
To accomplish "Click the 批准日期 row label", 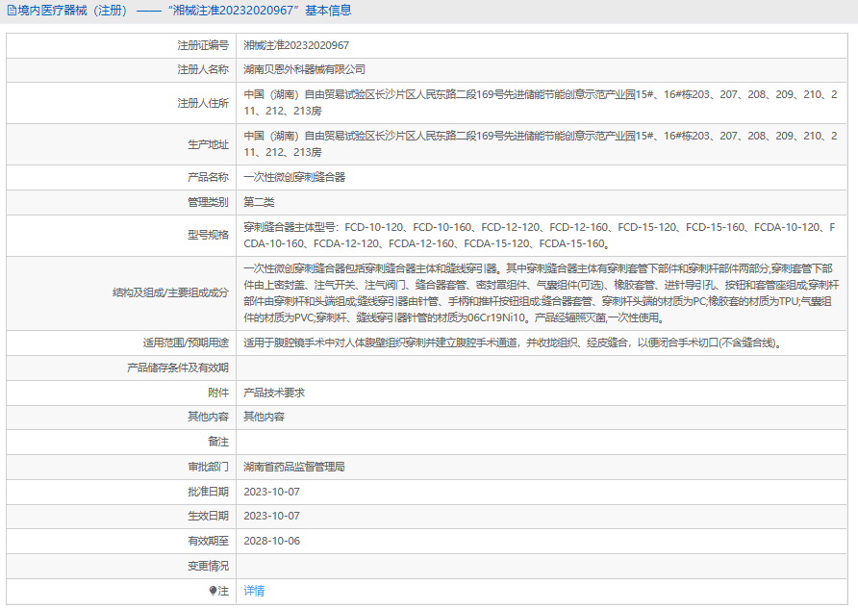I will click(208, 492).
